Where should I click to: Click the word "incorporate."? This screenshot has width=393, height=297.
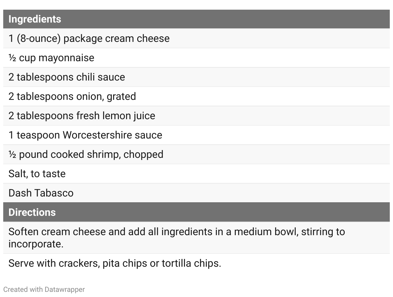36,244
